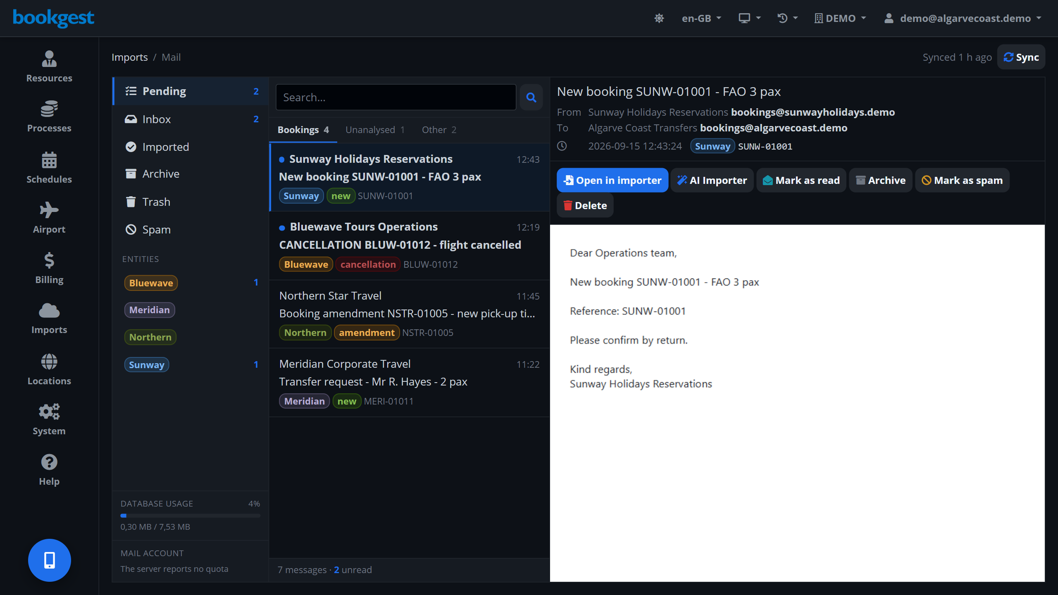Click the search magnifier button
Viewport: 1058px width, 595px height.
point(531,98)
